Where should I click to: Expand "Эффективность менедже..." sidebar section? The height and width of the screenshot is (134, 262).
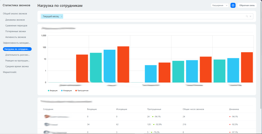click(x=16, y=43)
